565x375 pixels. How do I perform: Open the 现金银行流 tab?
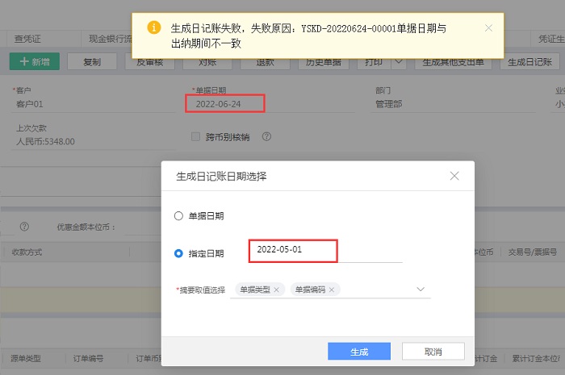[111, 38]
